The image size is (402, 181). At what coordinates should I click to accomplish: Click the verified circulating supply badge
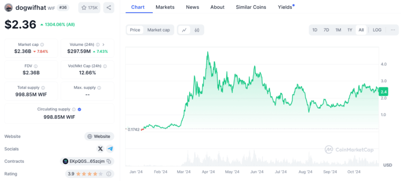(x=79, y=109)
